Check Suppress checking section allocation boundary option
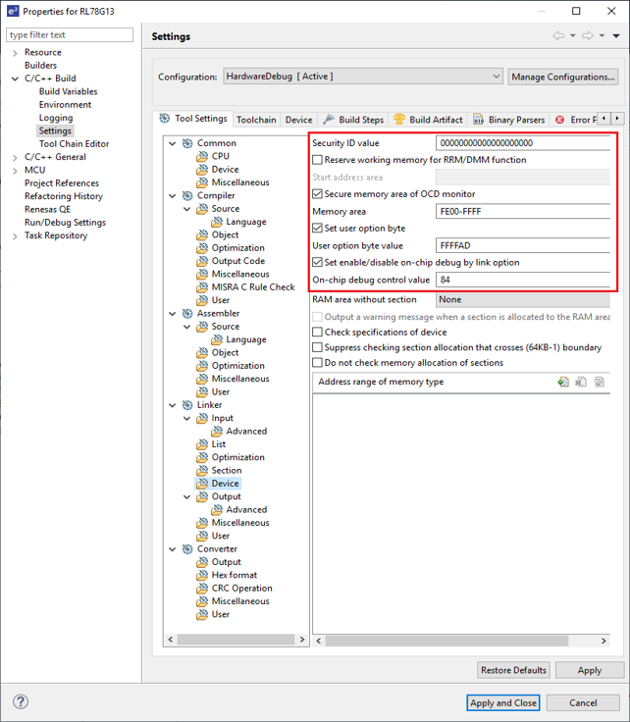630x722 pixels. (x=317, y=347)
